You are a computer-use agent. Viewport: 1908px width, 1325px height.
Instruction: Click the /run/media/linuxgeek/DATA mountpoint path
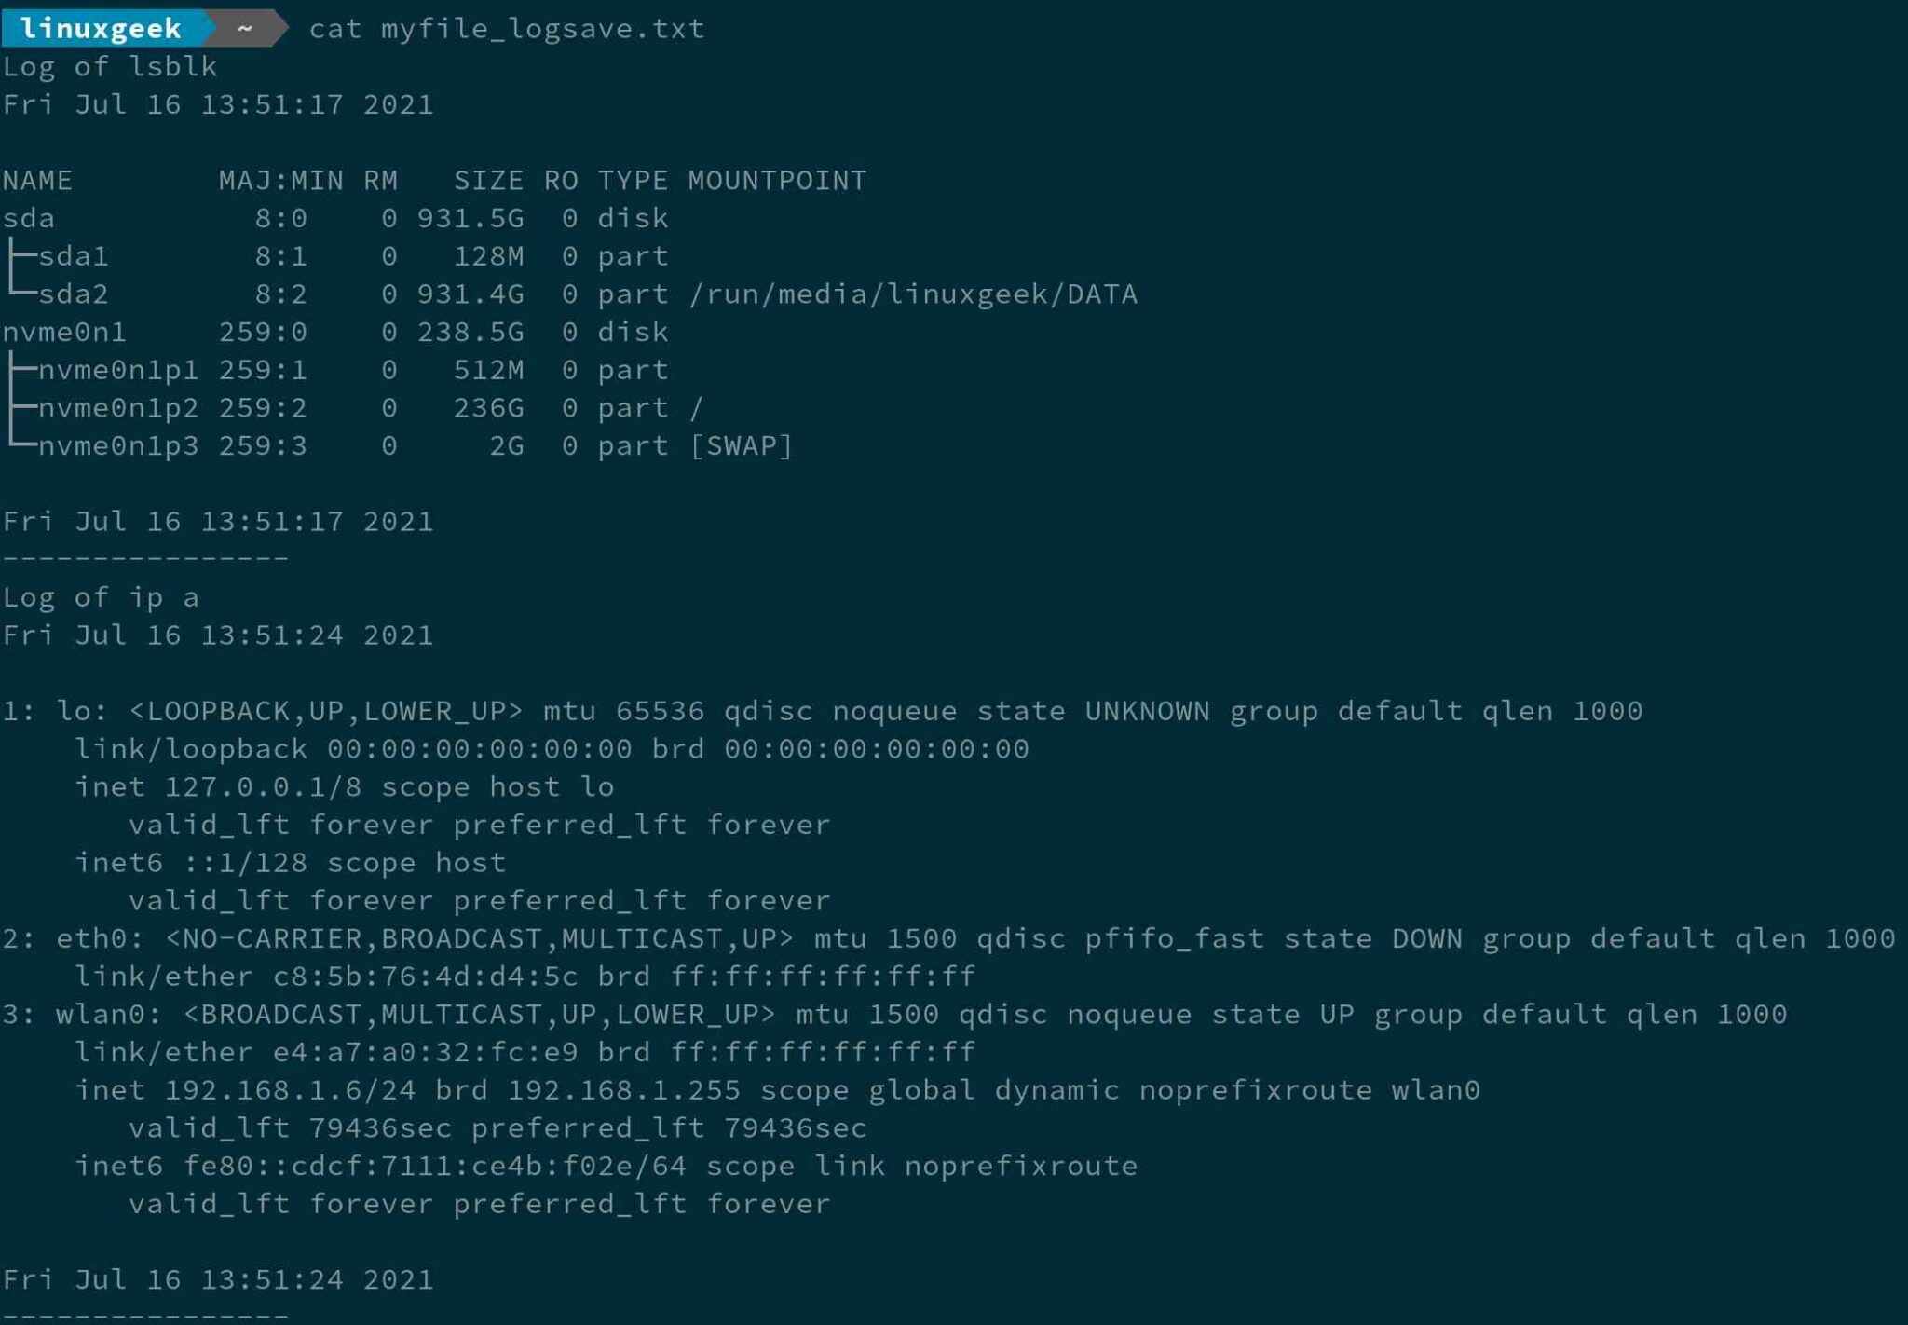[x=912, y=294]
